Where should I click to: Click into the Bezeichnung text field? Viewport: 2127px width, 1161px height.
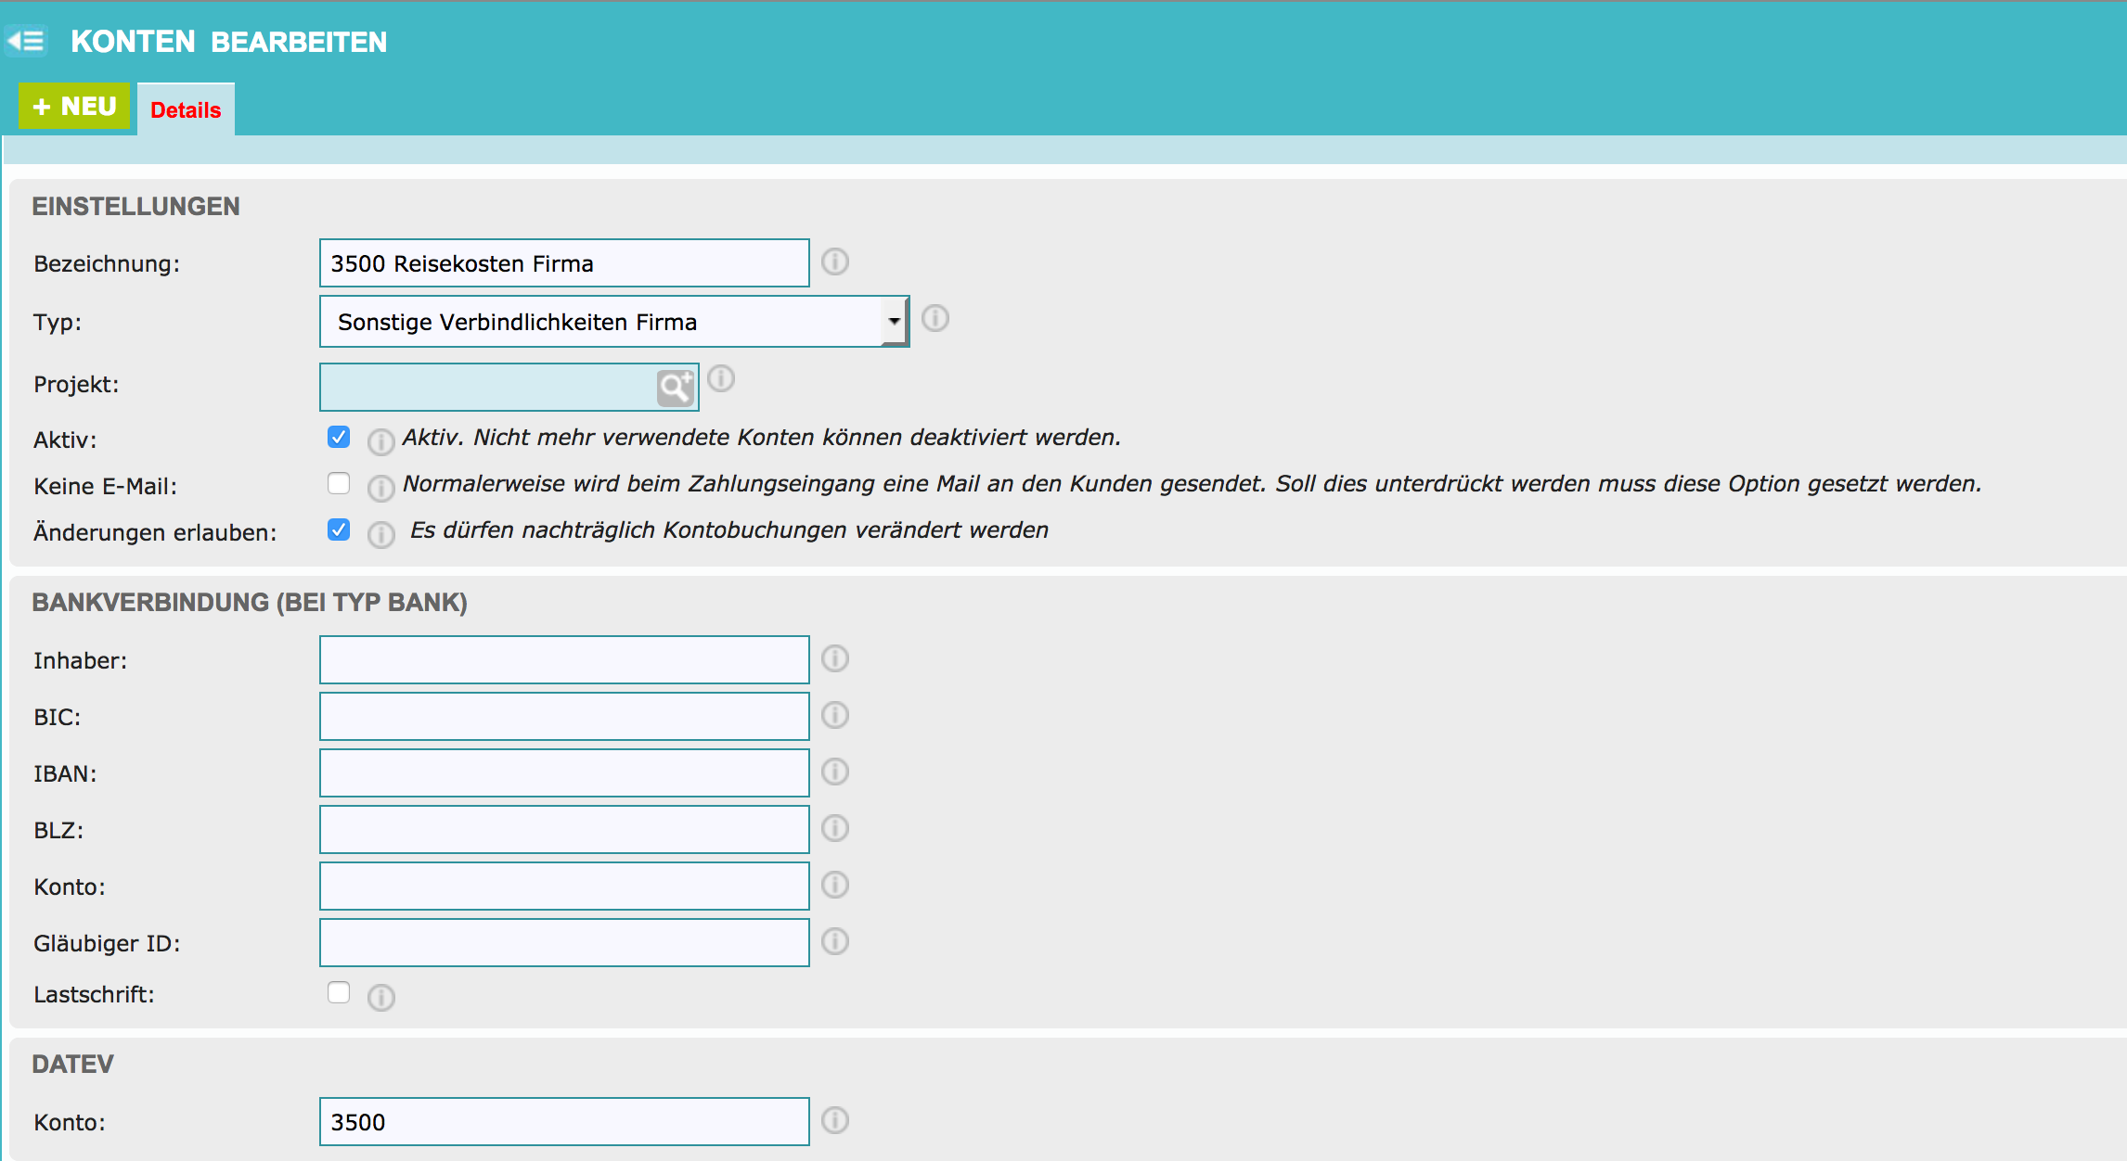(x=564, y=263)
